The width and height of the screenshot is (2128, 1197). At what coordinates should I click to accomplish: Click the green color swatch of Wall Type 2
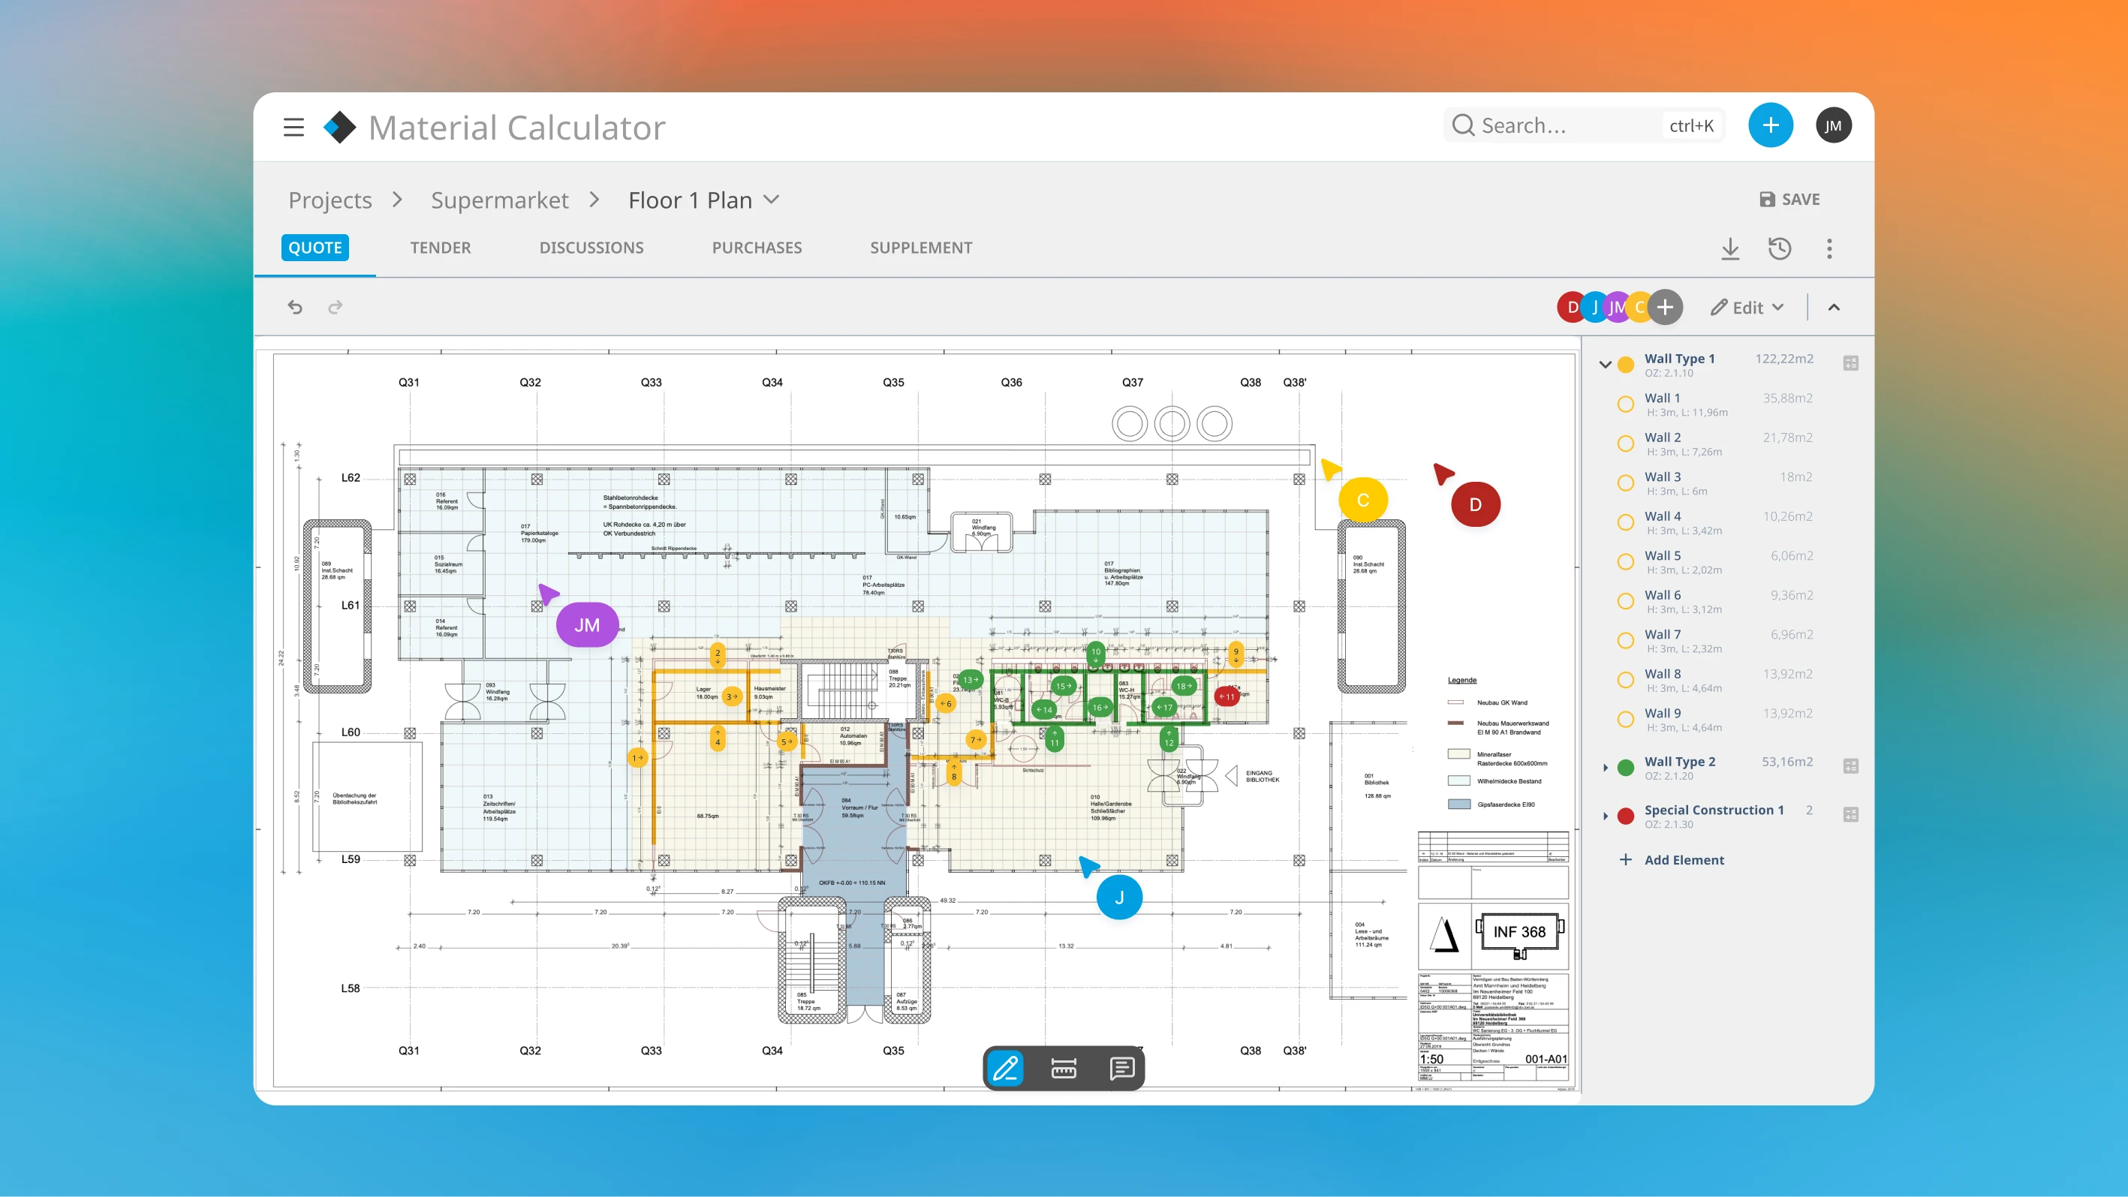pyautogui.click(x=1626, y=768)
